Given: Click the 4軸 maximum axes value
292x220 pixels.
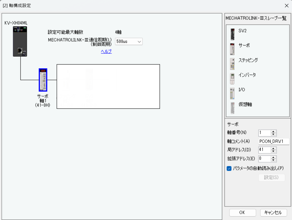Looking at the screenshot, I should coord(118,32).
